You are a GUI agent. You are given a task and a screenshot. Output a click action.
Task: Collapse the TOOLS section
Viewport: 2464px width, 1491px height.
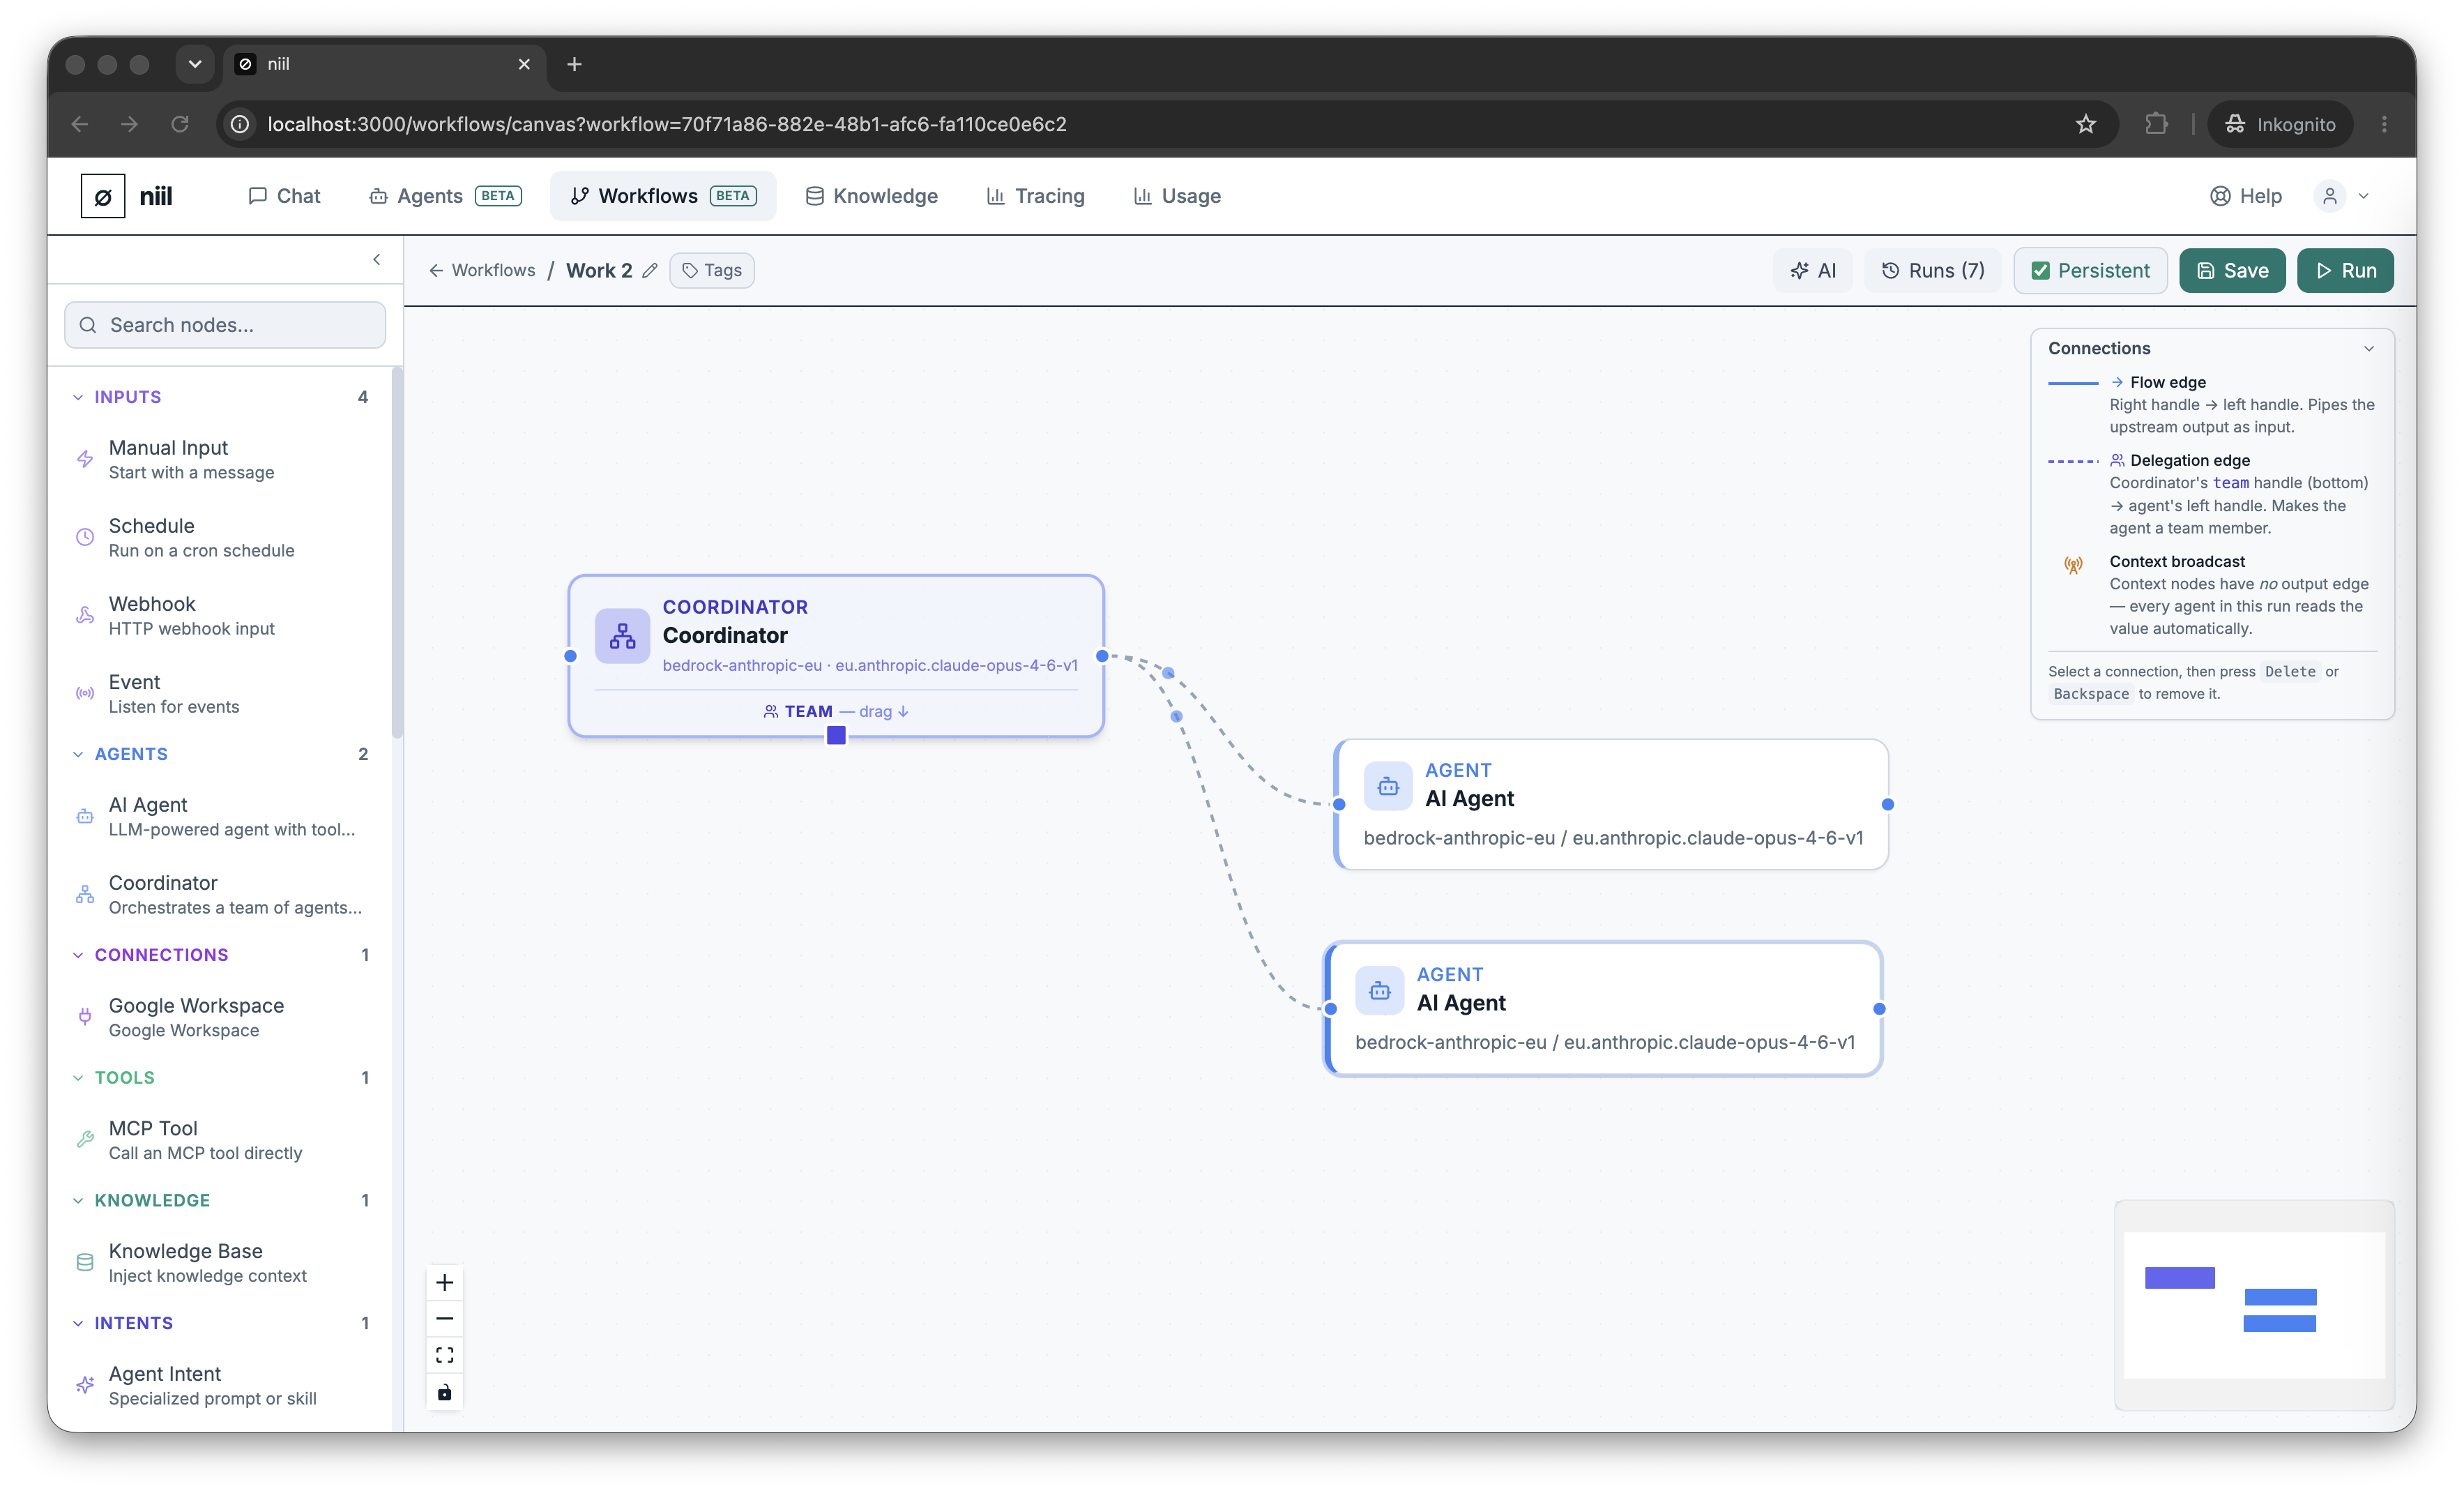[78, 1078]
